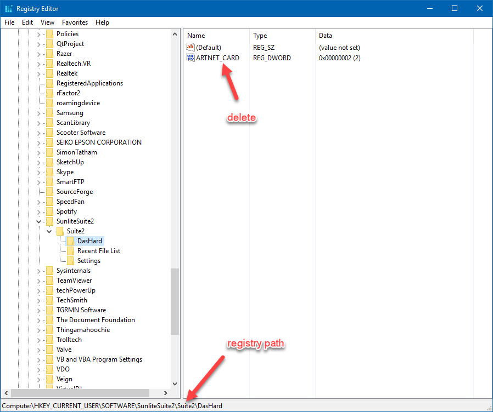Click the Recent File List folder icon
The width and height of the screenshot is (493, 412).
point(71,251)
